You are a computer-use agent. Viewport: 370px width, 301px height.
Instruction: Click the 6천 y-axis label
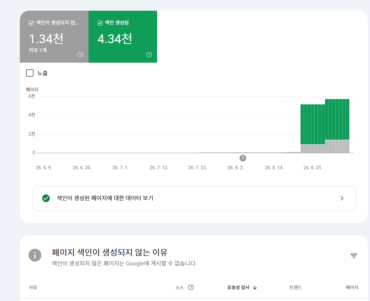pyautogui.click(x=32, y=96)
